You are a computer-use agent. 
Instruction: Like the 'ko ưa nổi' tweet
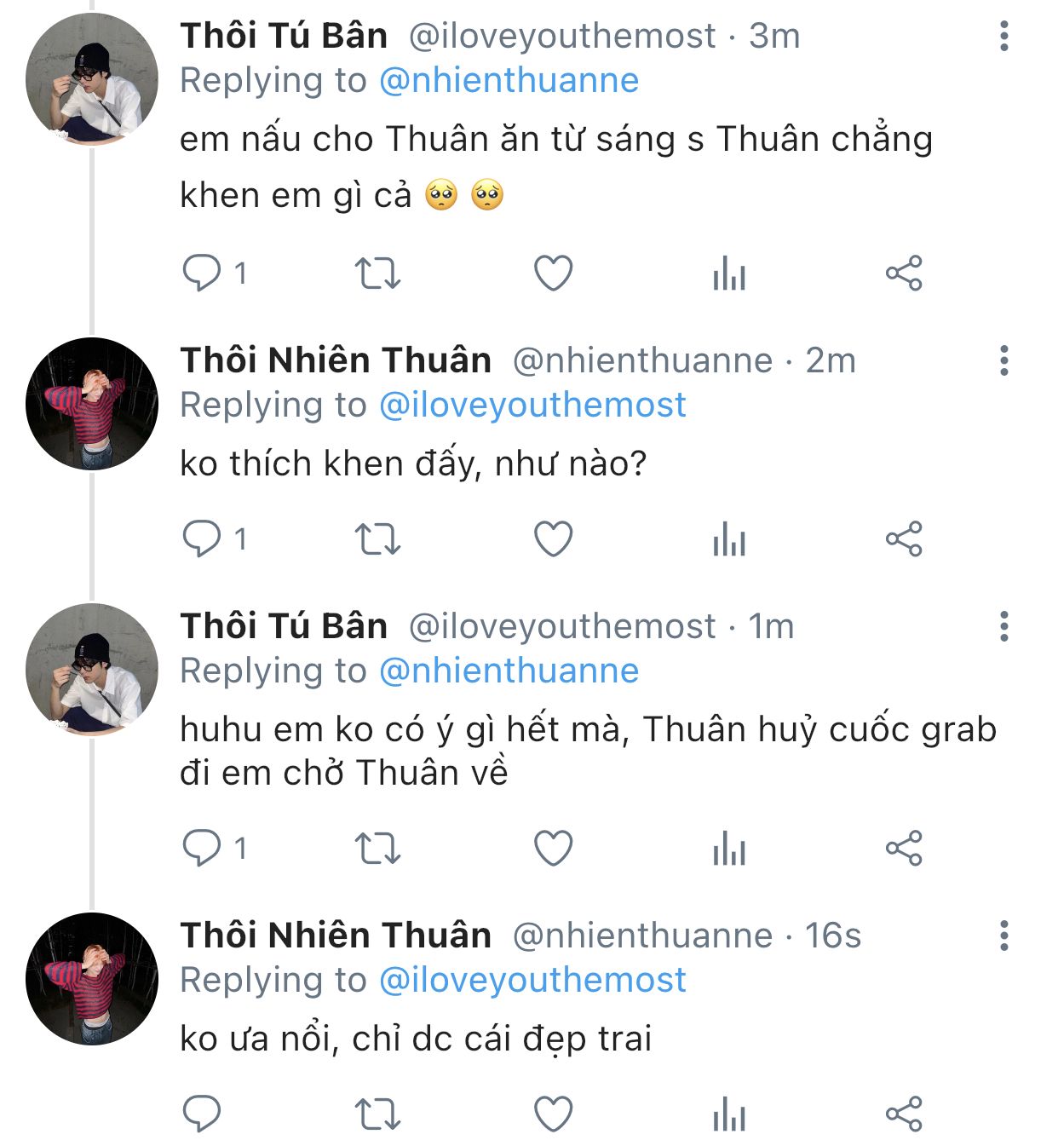click(553, 1114)
